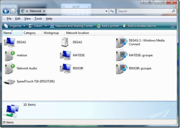
Task: Open the Edit menu
Action: (18, 19)
